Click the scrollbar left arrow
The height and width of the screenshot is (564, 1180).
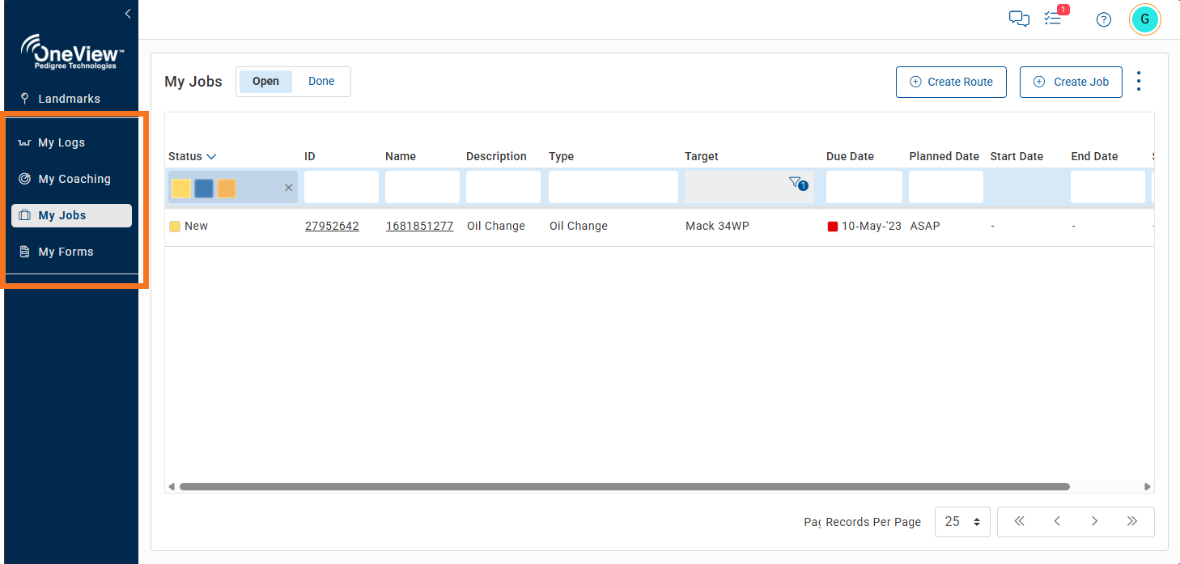(171, 486)
